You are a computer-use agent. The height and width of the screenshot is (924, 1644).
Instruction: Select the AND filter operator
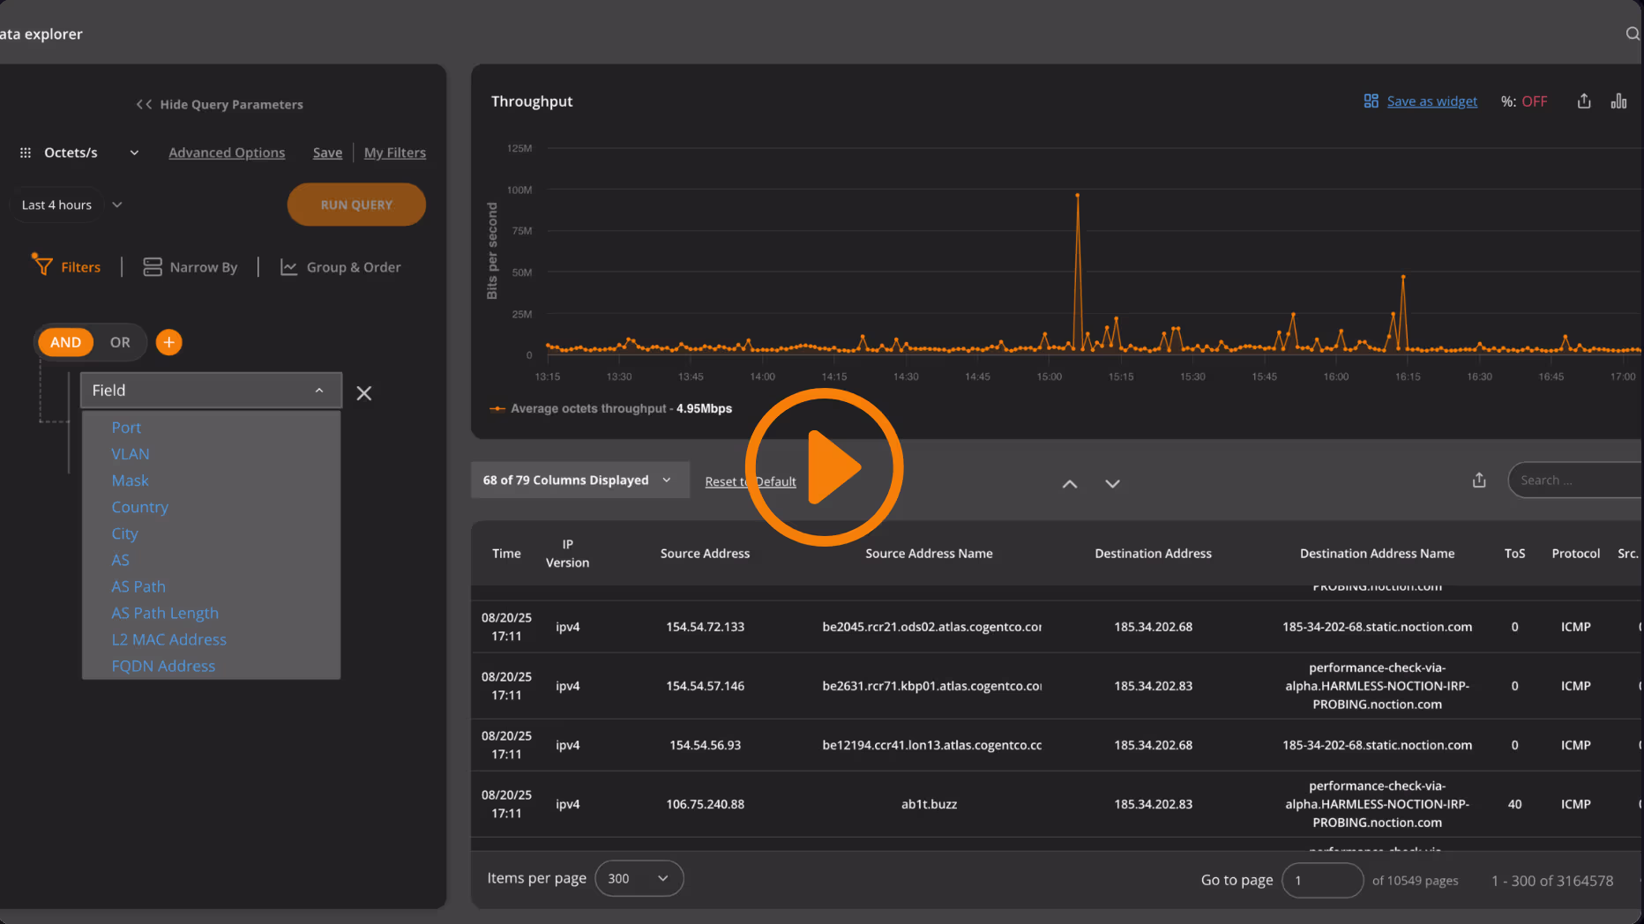pos(65,342)
